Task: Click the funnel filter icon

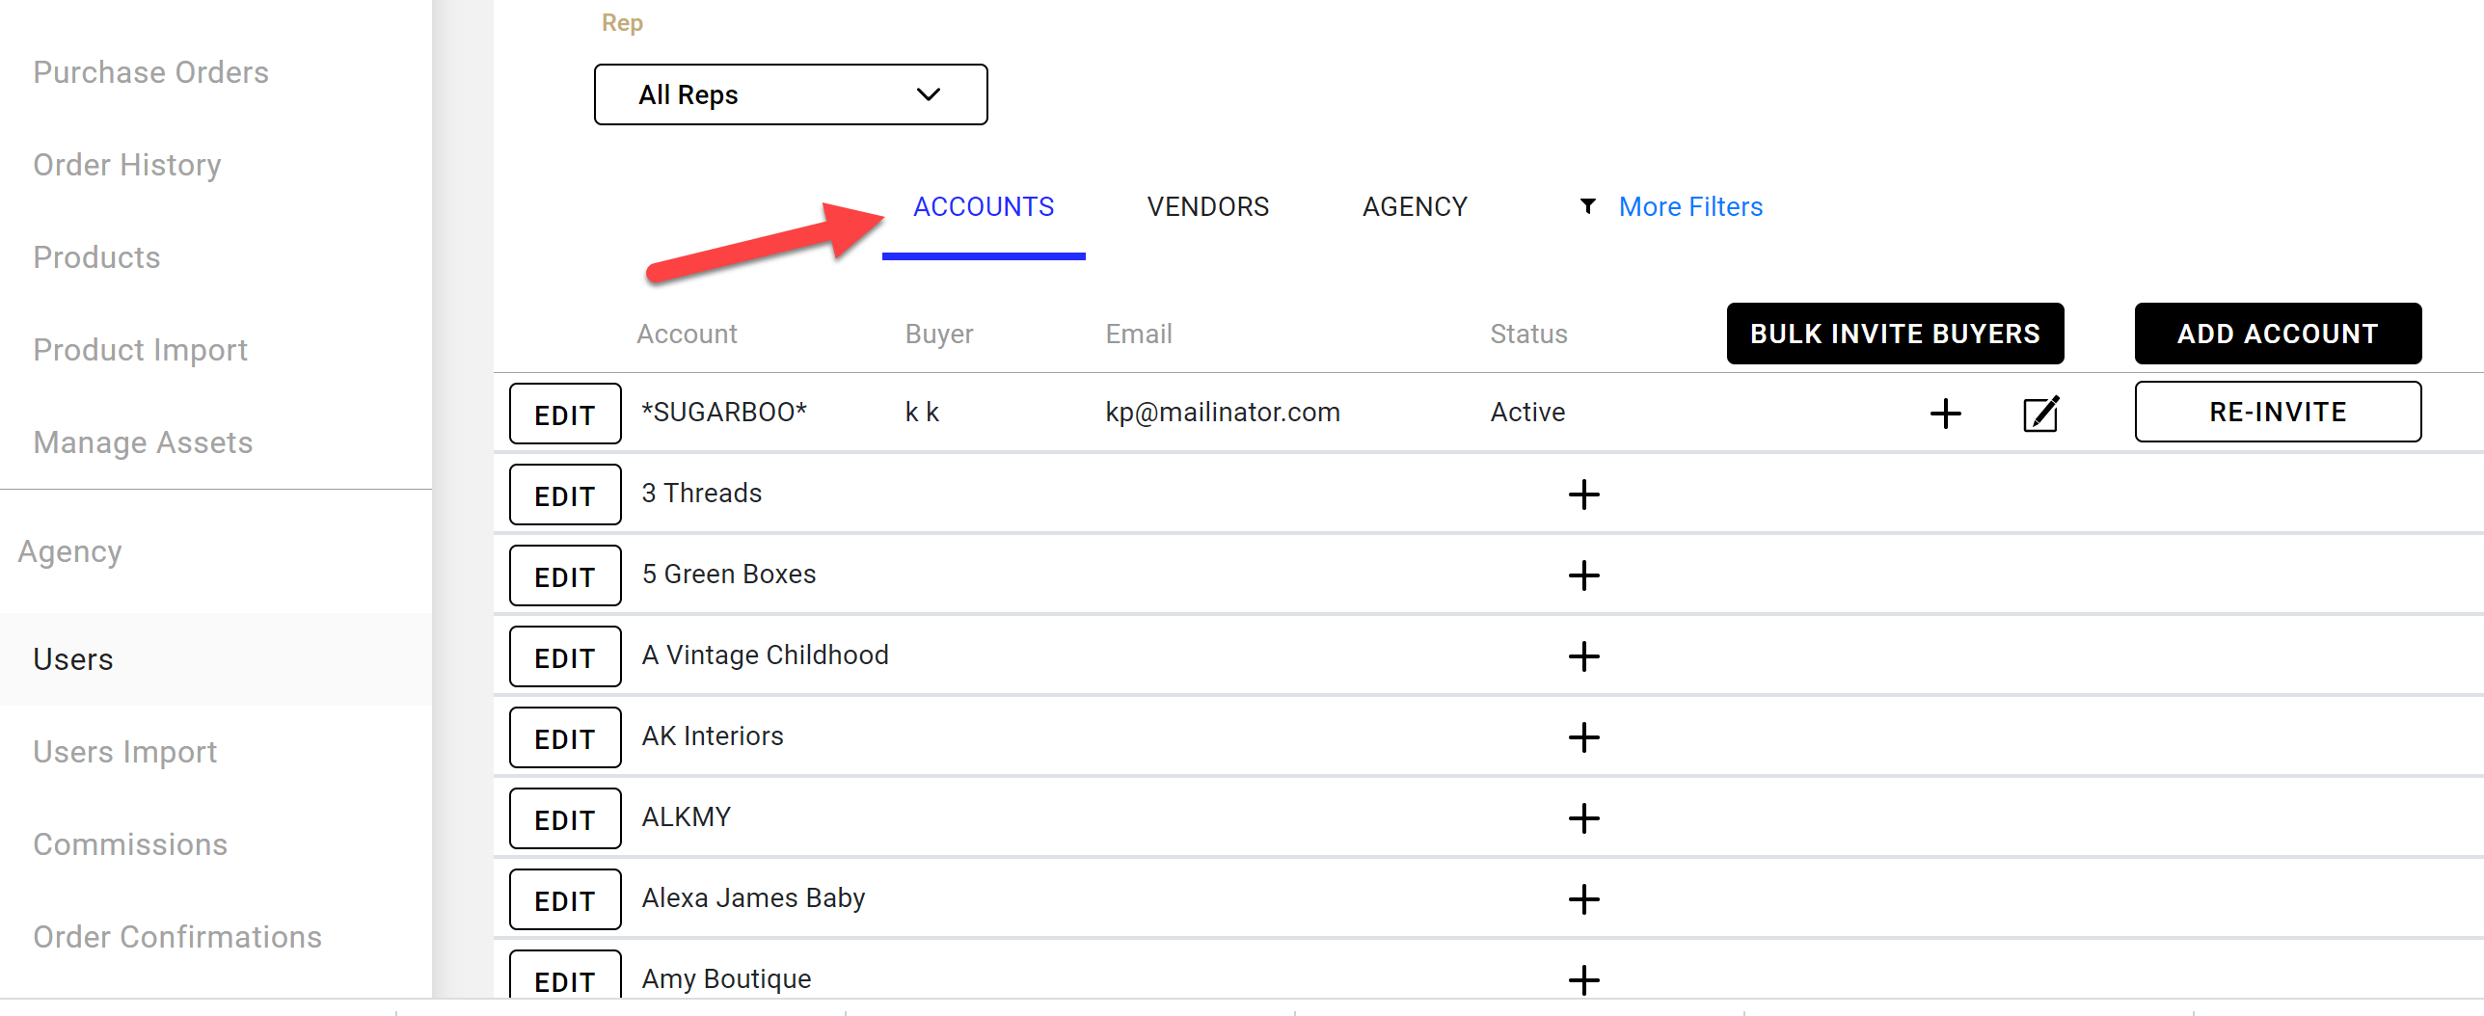Action: [1587, 206]
